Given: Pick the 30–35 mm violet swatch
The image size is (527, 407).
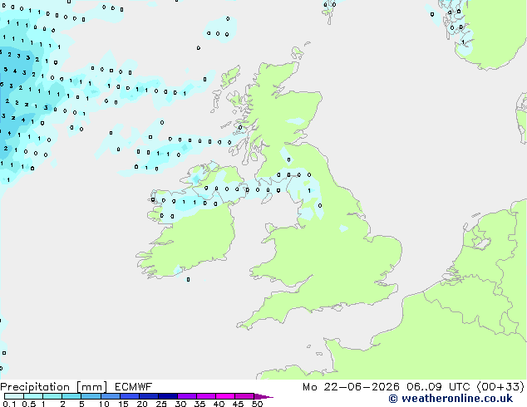Looking at the screenshot, I should pyautogui.click(x=187, y=396).
